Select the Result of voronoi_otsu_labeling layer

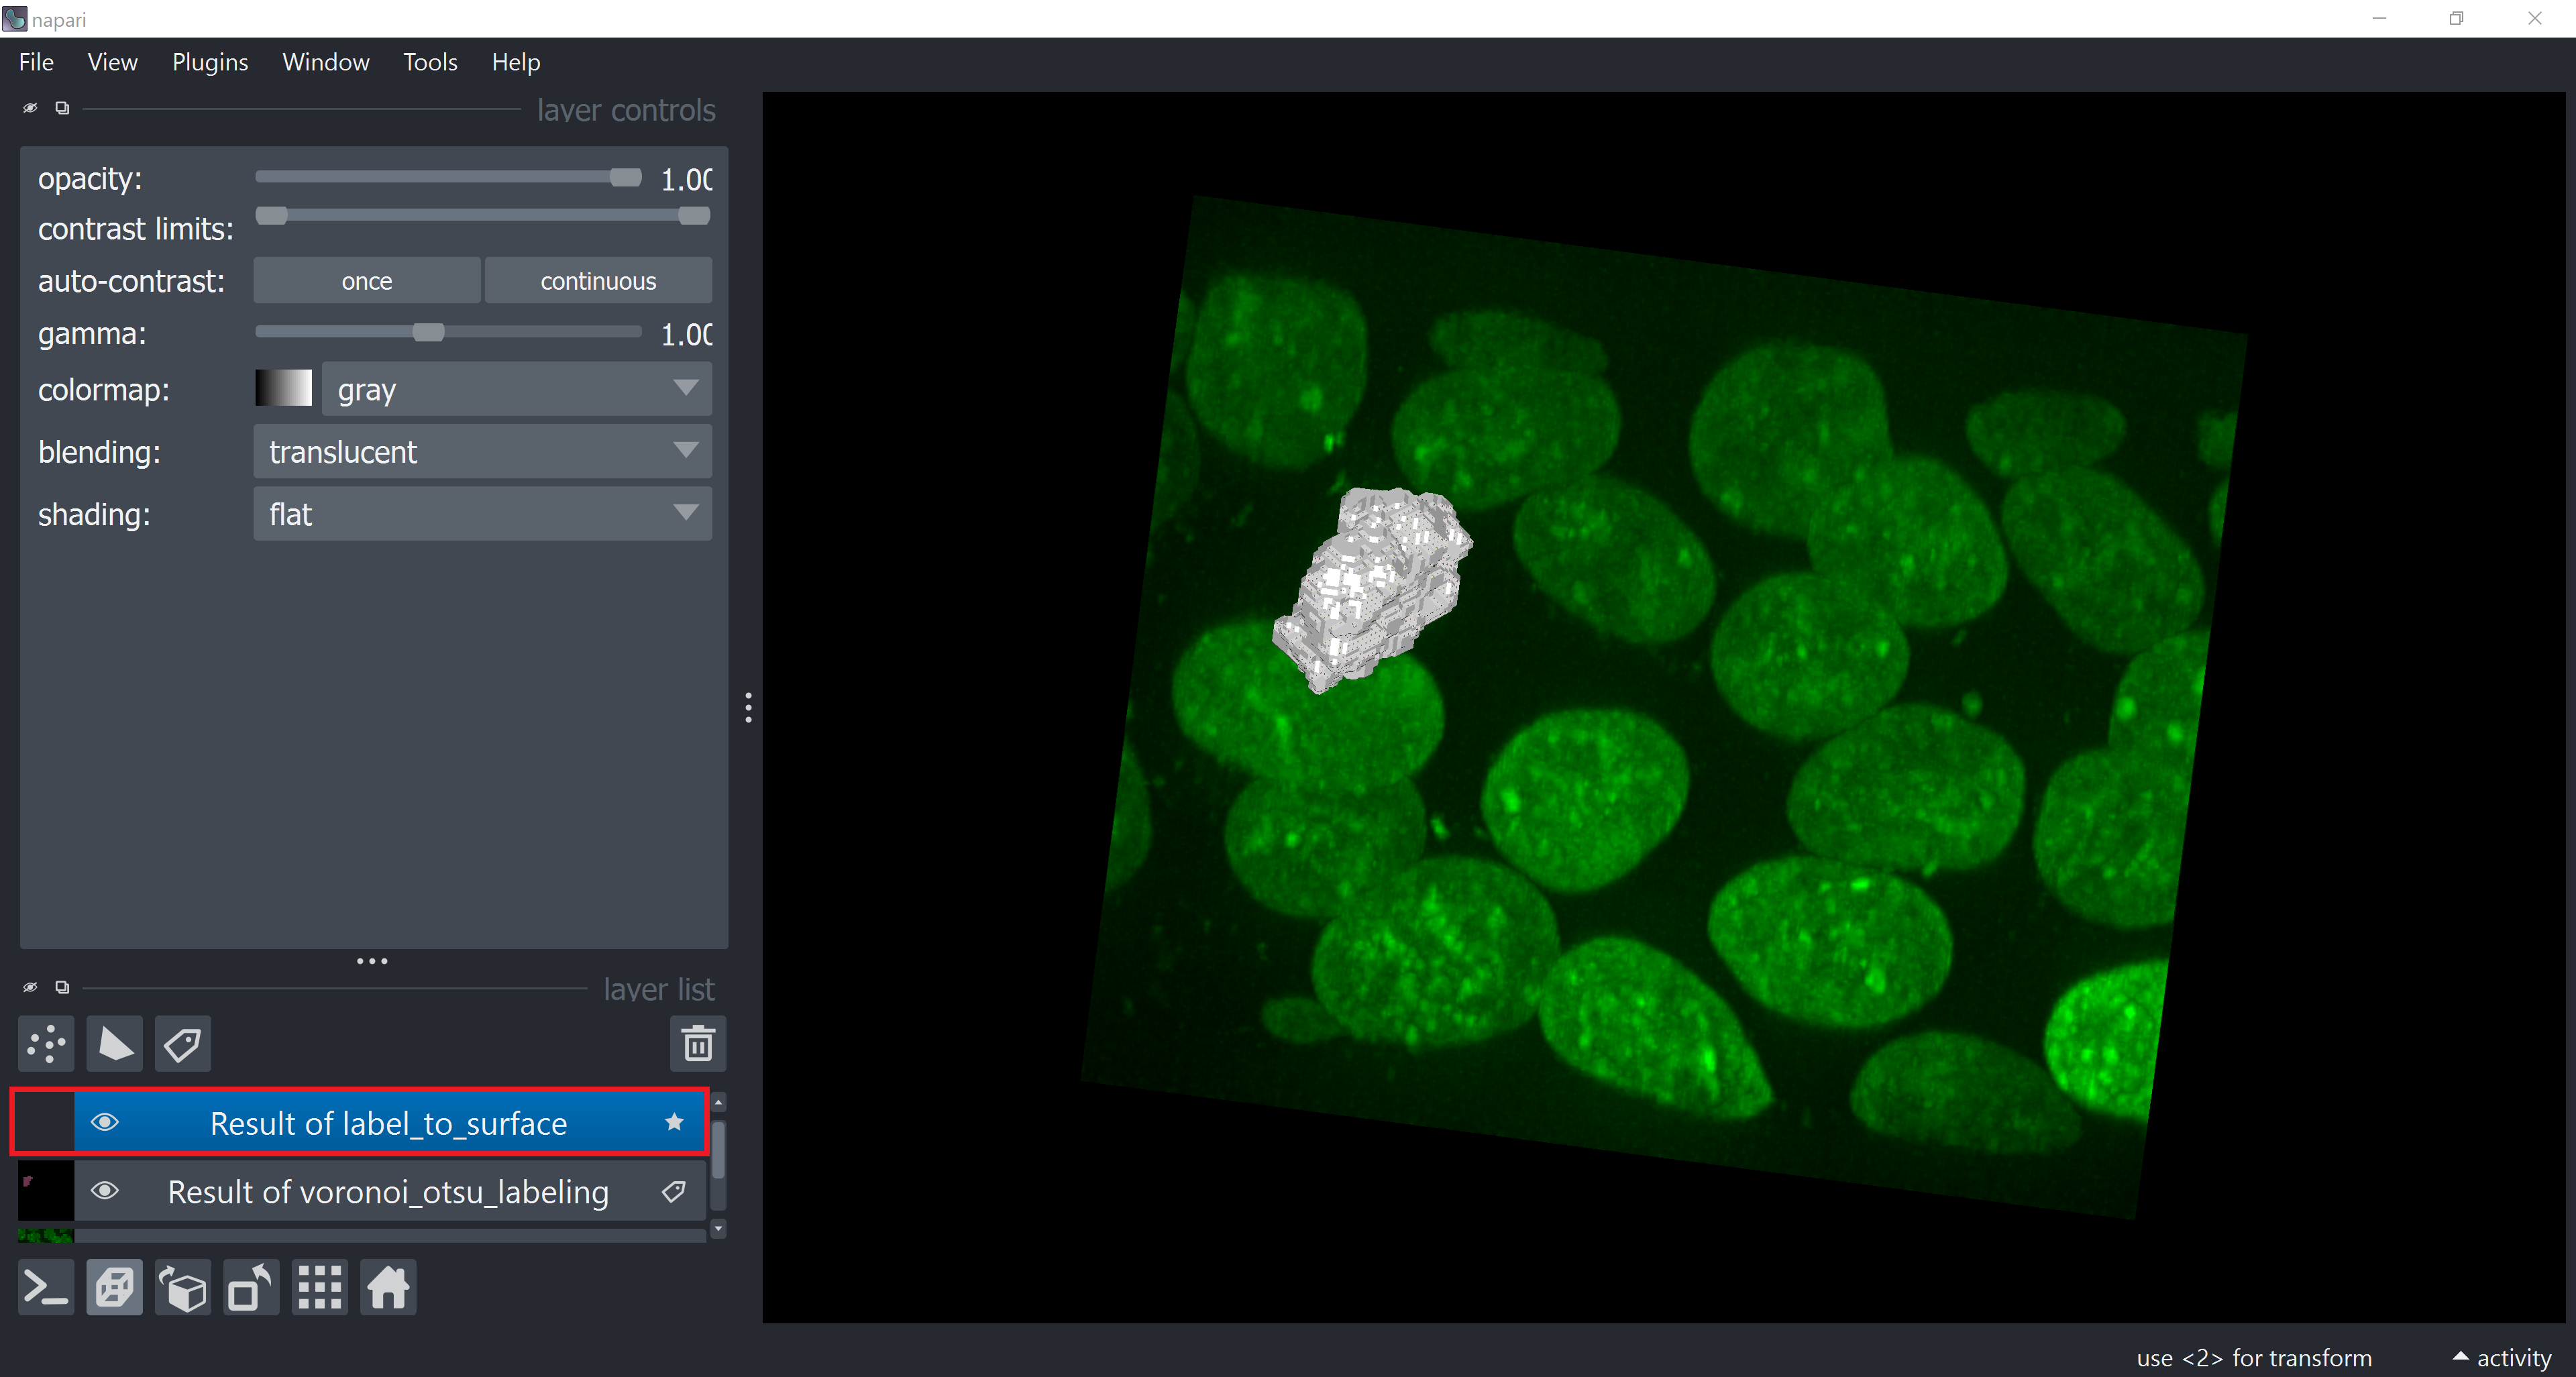(x=389, y=1191)
